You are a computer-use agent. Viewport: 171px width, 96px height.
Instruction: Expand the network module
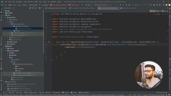6,44
